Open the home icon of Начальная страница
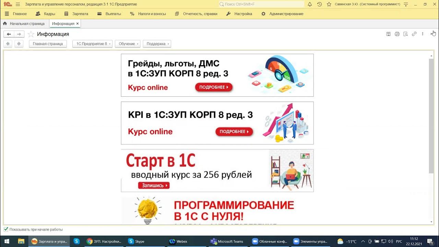The height and width of the screenshot is (247, 439). pos(5,24)
